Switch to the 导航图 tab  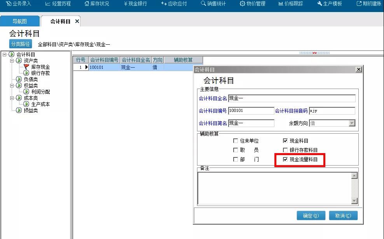pos(20,21)
